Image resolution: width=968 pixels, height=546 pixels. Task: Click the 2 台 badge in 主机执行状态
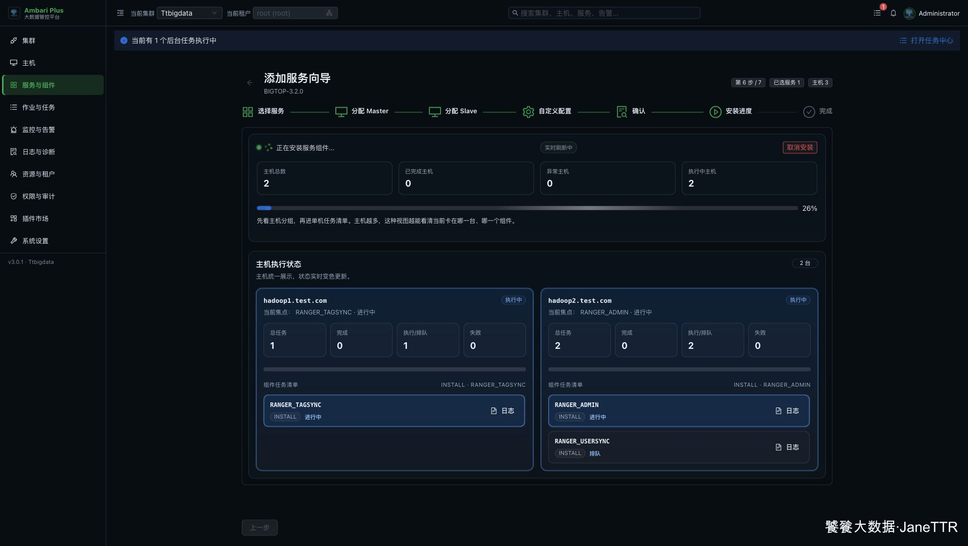click(805, 263)
